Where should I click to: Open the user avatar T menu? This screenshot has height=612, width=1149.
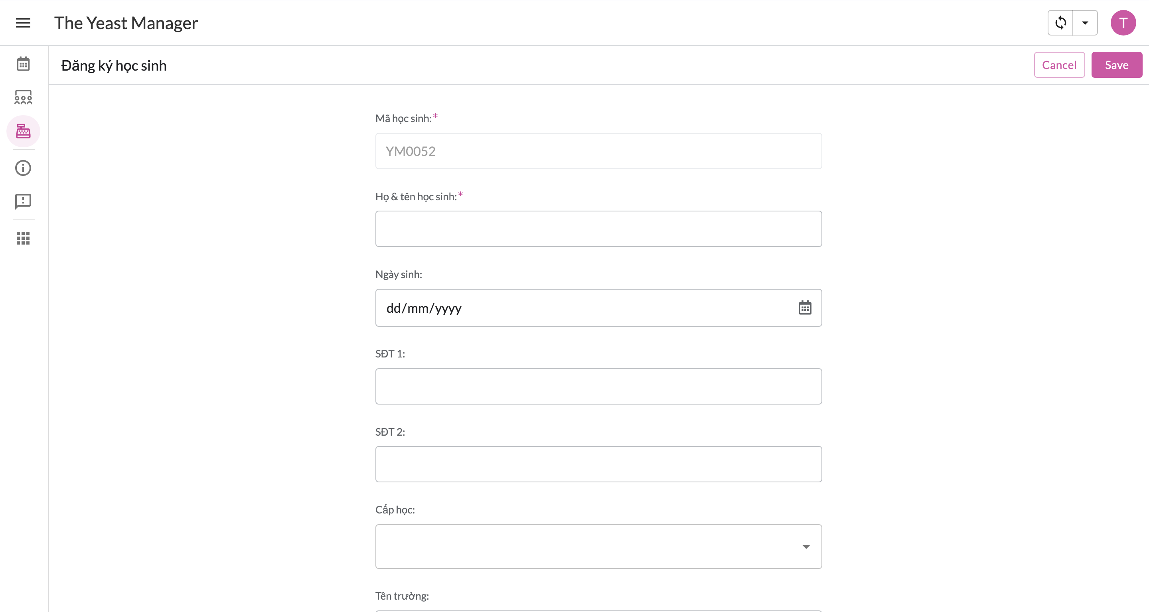[x=1123, y=23]
